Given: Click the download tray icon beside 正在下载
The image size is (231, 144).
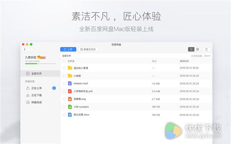Looking at the screenshot, I should click(x=28, y=95).
